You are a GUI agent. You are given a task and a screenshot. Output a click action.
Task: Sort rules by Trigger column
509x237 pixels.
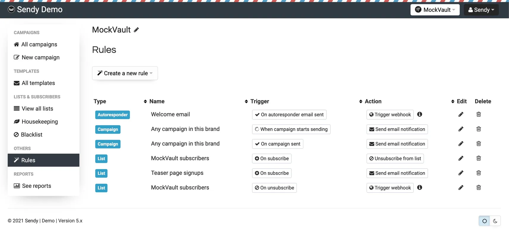coord(259,101)
